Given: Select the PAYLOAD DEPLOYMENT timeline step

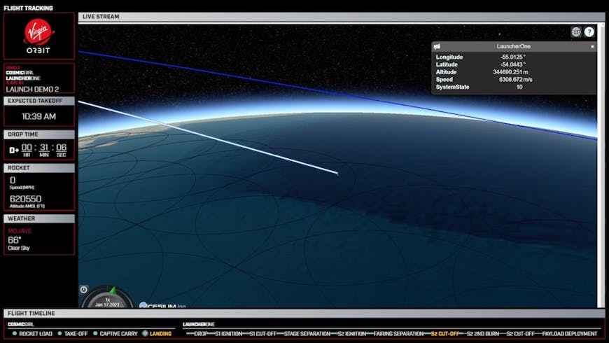Looking at the screenshot, I should pyautogui.click(x=569, y=334).
